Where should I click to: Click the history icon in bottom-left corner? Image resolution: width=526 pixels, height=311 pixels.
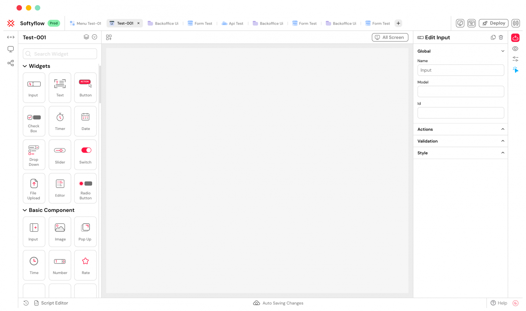pyautogui.click(x=26, y=303)
